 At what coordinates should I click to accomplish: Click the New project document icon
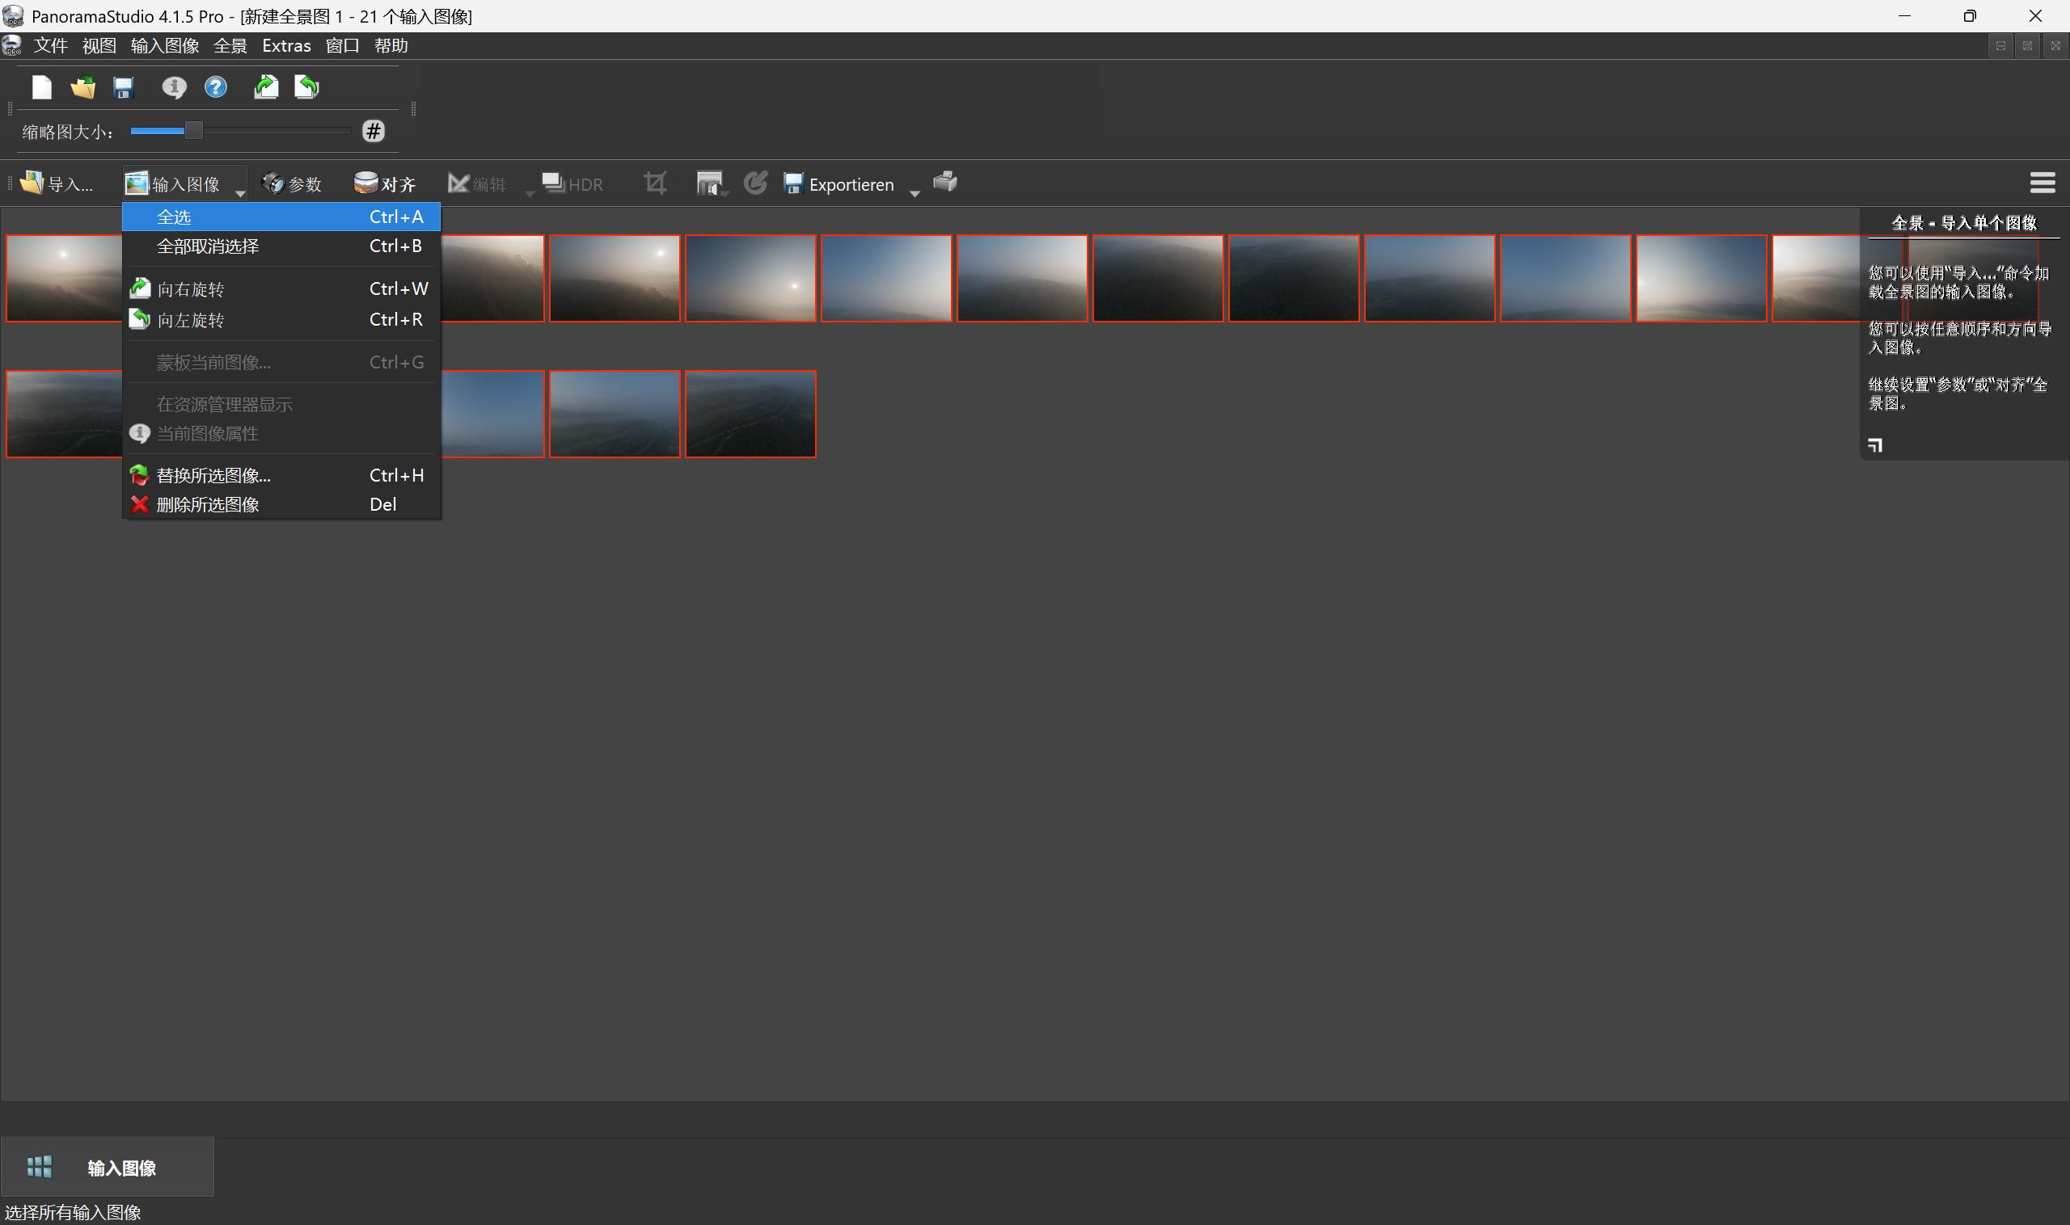click(x=41, y=87)
